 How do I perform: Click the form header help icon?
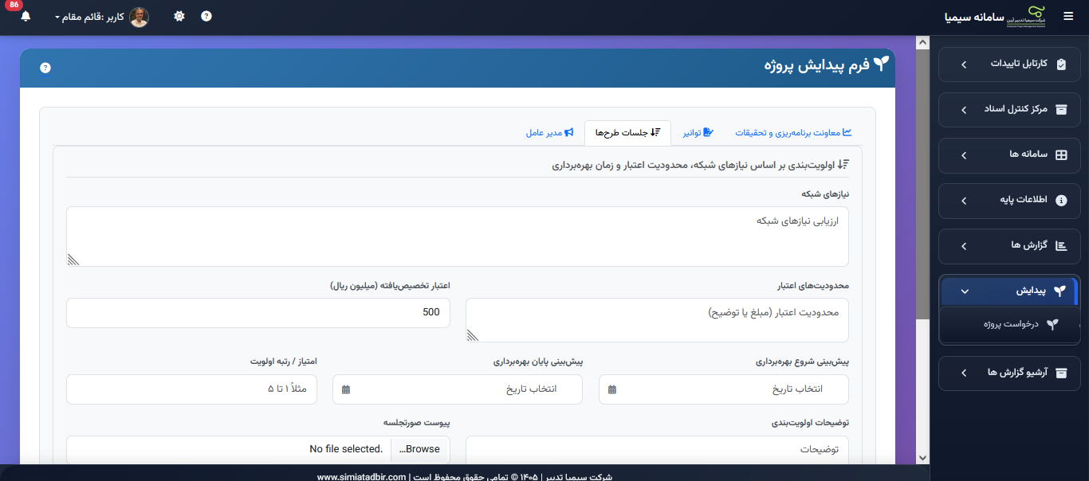(45, 68)
